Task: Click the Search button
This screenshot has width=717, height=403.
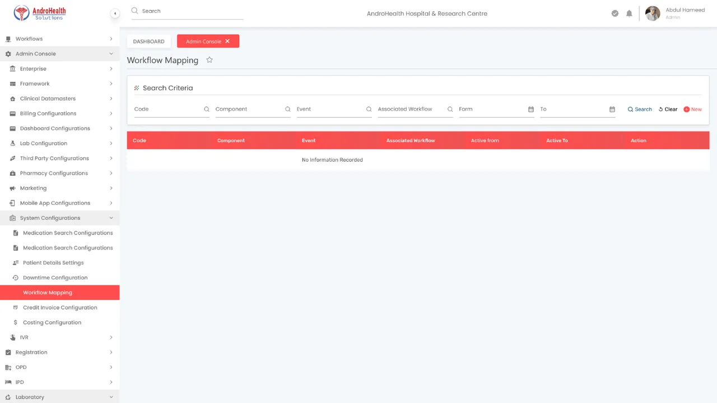Action: [640, 109]
